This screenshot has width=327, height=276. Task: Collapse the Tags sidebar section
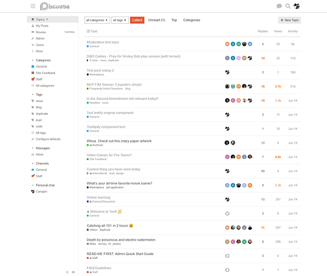pos(39,94)
